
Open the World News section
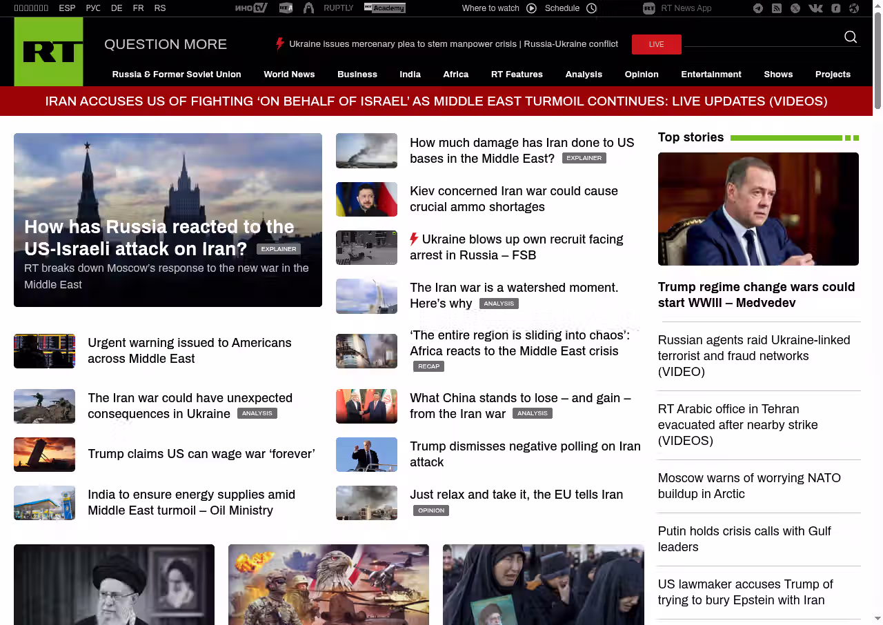coord(289,75)
